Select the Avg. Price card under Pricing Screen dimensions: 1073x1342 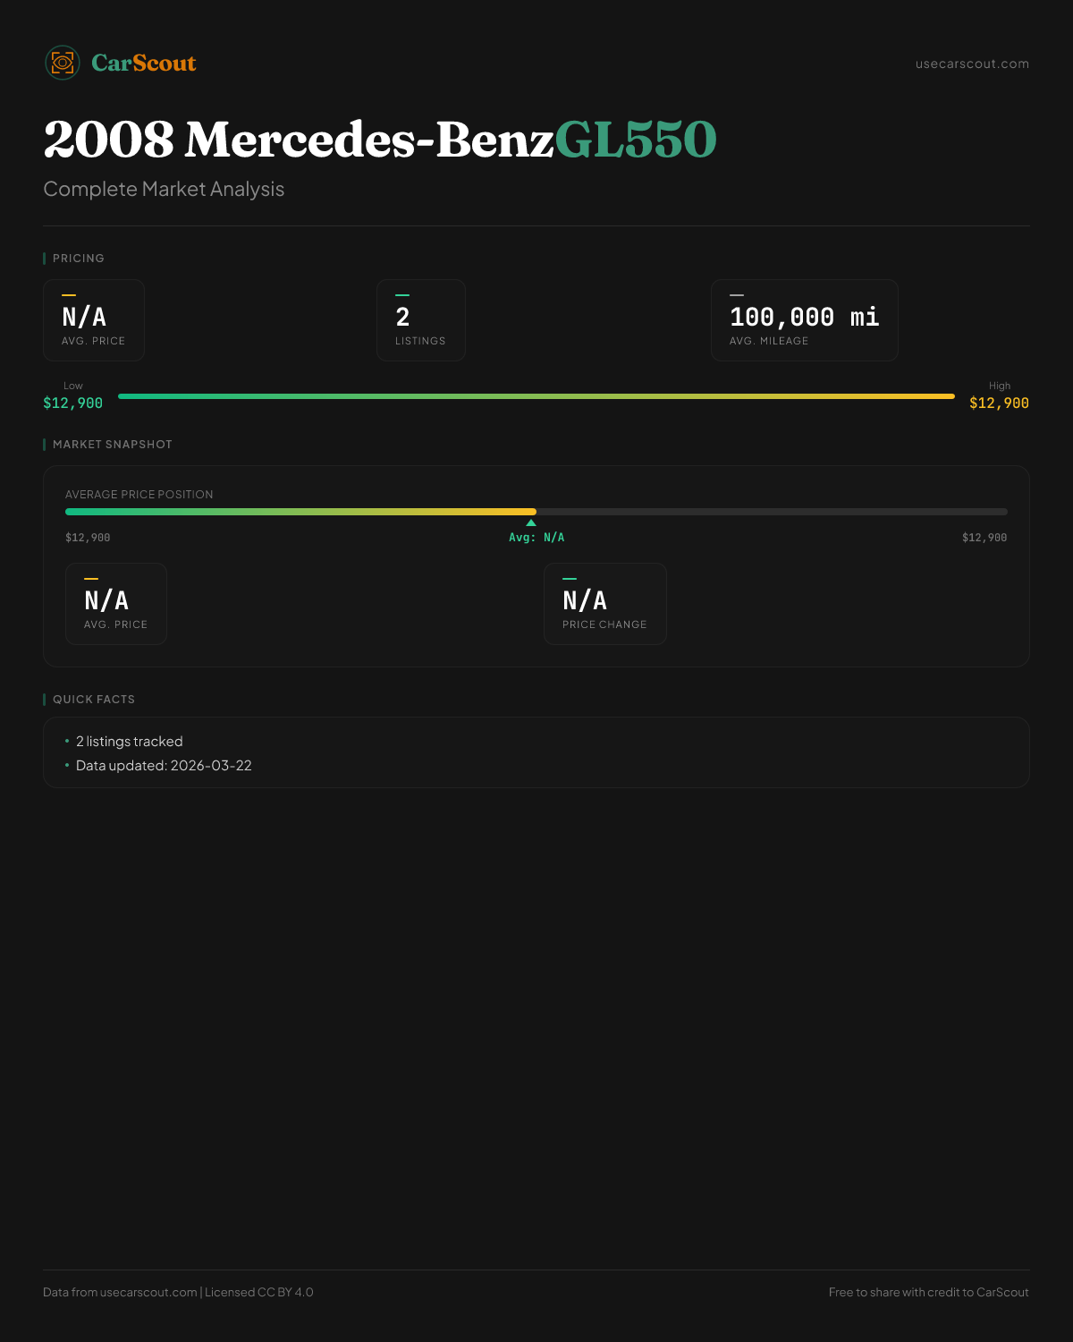point(94,320)
